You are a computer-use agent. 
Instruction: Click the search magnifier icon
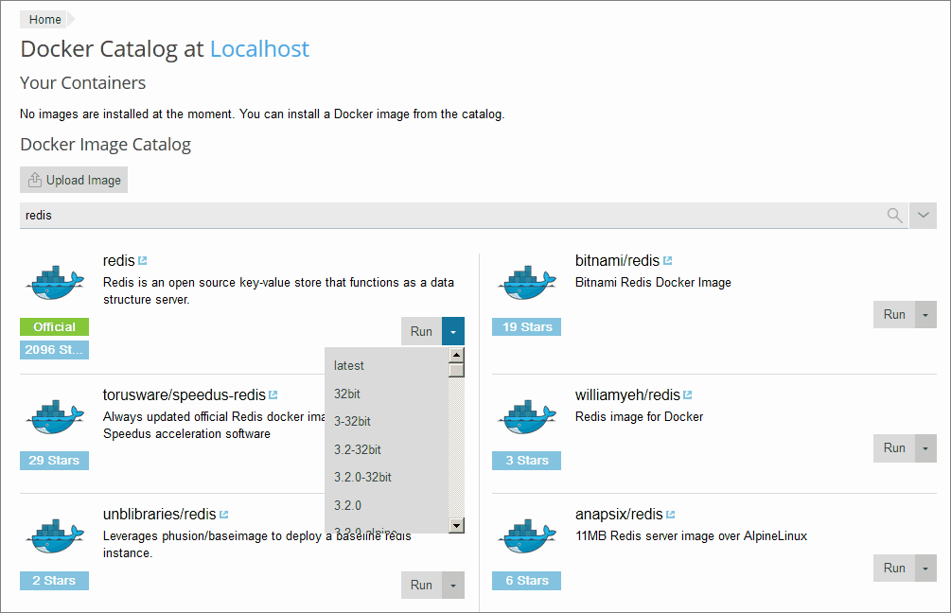(894, 215)
